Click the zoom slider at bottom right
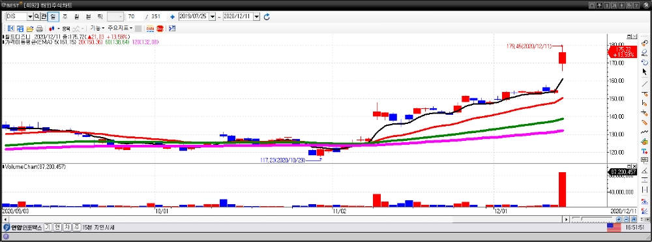 coord(592,219)
